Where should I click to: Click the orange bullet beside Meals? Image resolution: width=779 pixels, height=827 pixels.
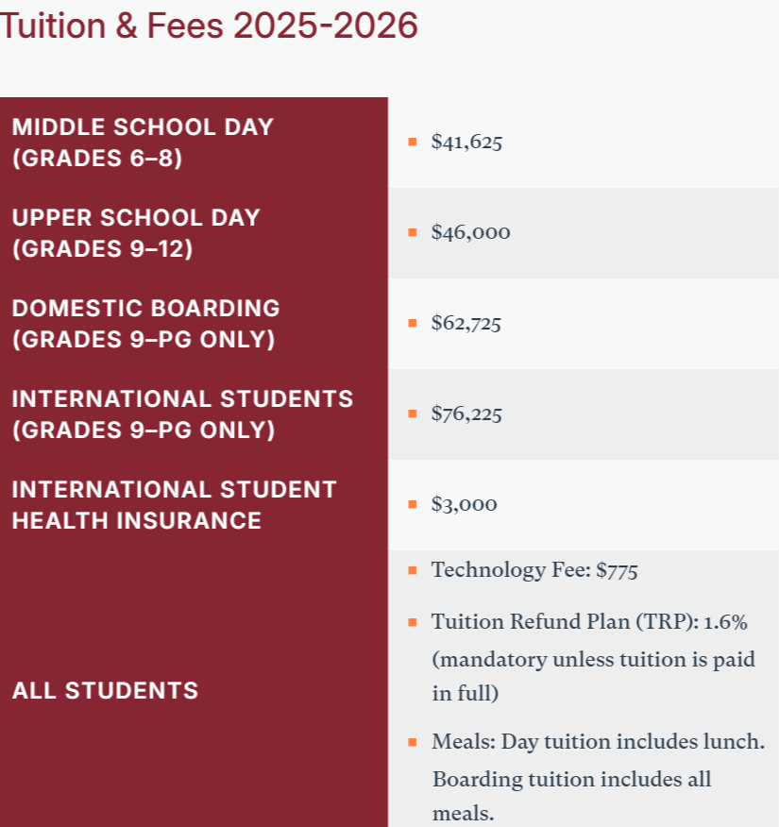[x=413, y=742]
